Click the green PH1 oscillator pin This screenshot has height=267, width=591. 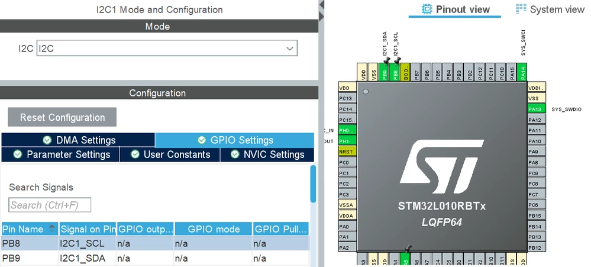[347, 141]
